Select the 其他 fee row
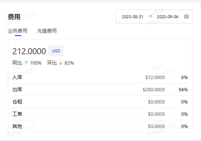The image size is (201, 141). pyautogui.click(x=100, y=126)
